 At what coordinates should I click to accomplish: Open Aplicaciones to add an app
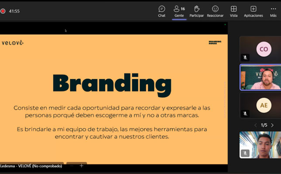coord(253,11)
